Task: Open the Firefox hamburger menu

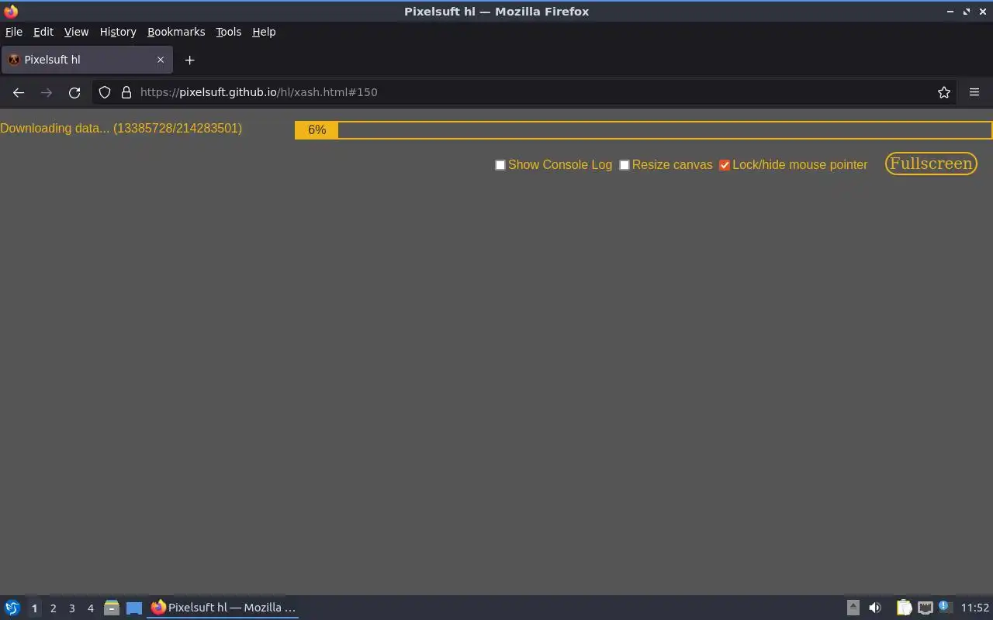Action: 974,92
